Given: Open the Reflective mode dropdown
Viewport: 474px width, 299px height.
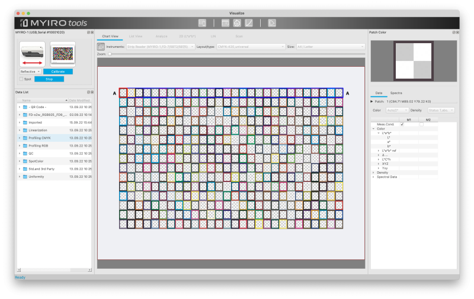Looking at the screenshot, I should click(30, 71).
